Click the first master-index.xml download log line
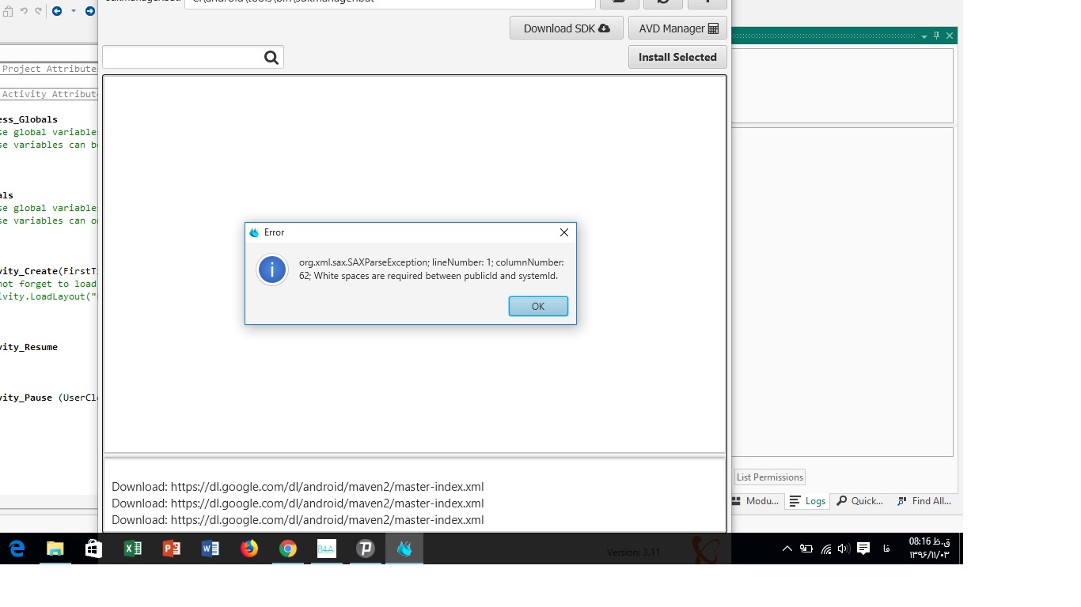The width and height of the screenshot is (1081, 607). click(x=298, y=487)
